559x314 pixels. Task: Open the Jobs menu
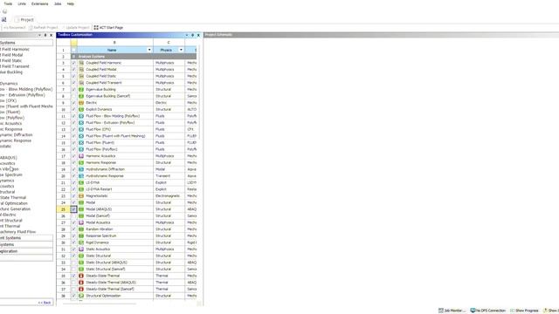(58, 3)
